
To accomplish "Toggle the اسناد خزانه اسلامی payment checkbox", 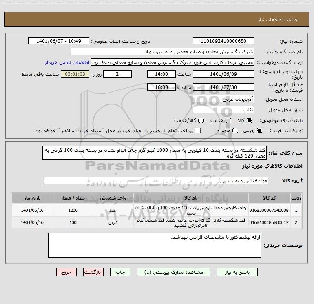I will [198, 131].
